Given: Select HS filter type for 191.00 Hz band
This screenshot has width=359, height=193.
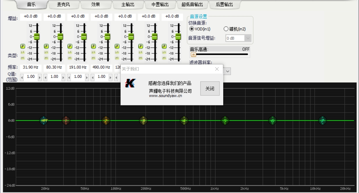Looking at the screenshot, I should [70, 58].
